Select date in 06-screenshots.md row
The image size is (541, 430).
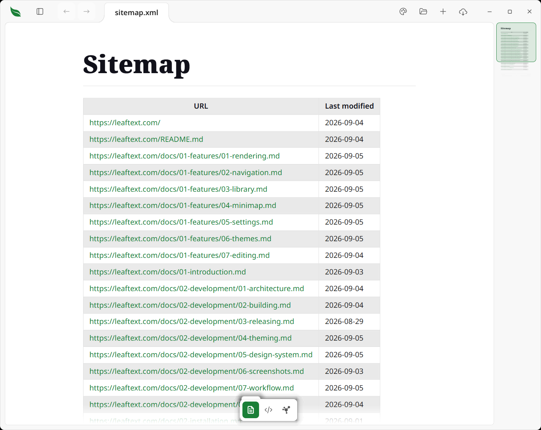point(344,371)
